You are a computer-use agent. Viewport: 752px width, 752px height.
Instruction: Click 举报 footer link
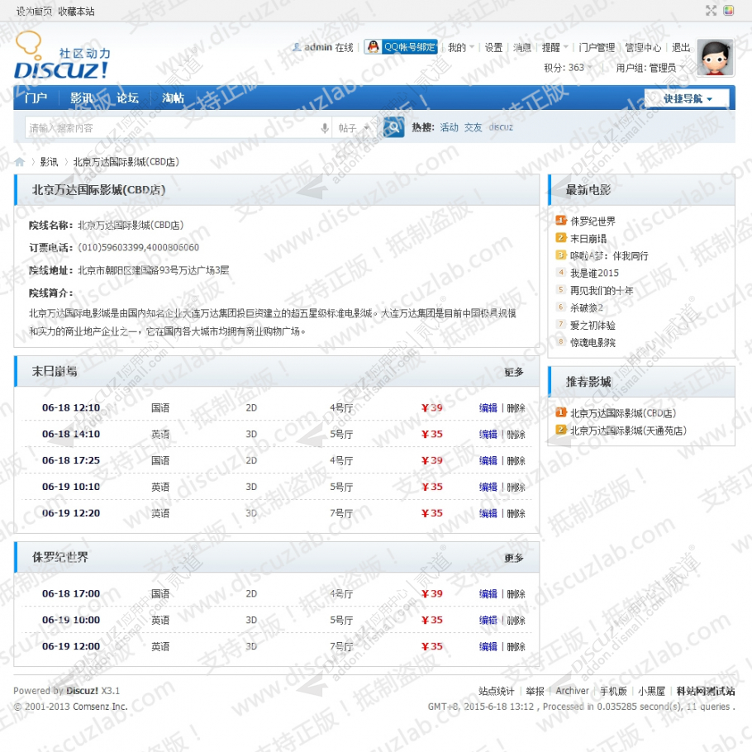pos(535,691)
